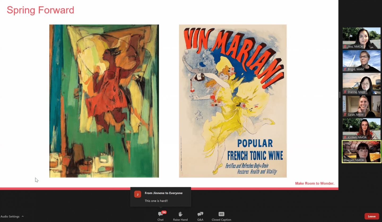Click the "Spring Forward" slide title
This screenshot has height=222, width=382.
[x=40, y=10]
